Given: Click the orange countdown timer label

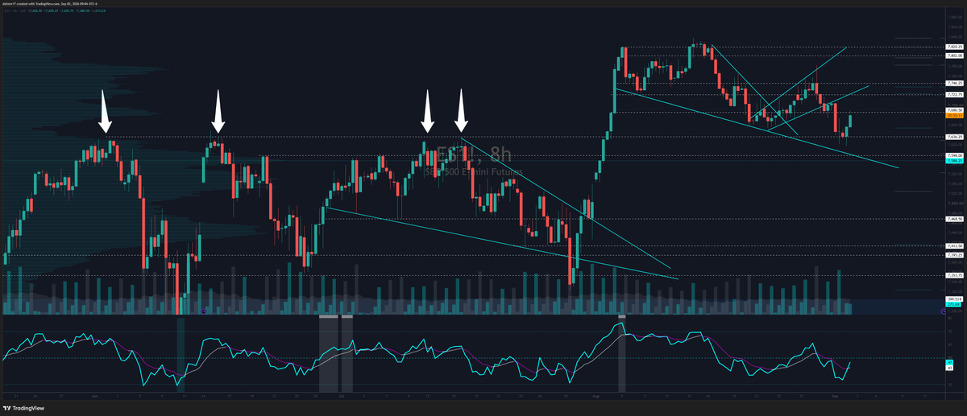Looking at the screenshot, I should coord(954,115).
